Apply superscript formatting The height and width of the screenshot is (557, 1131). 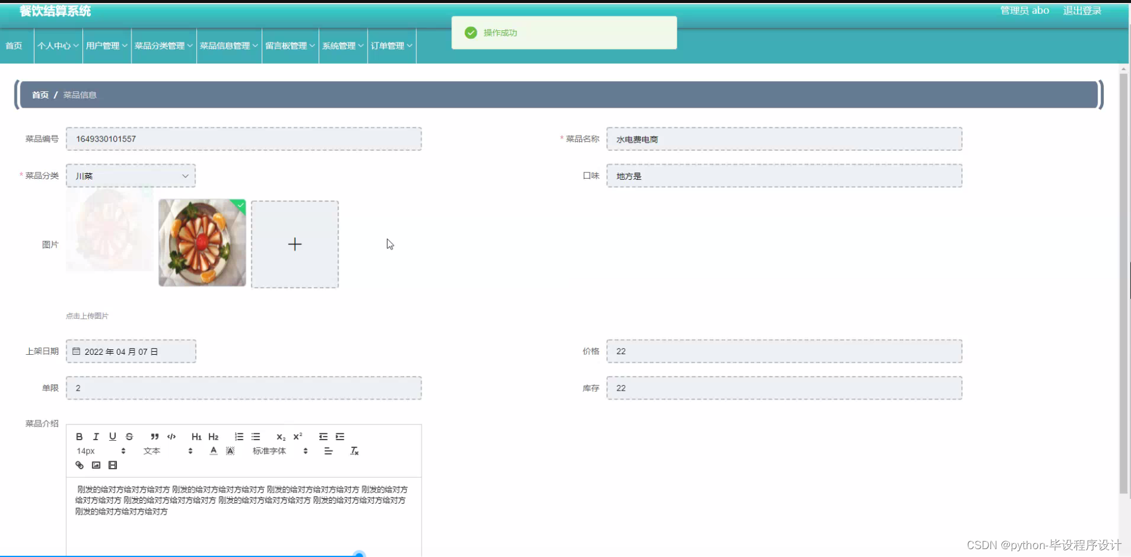coord(297,436)
